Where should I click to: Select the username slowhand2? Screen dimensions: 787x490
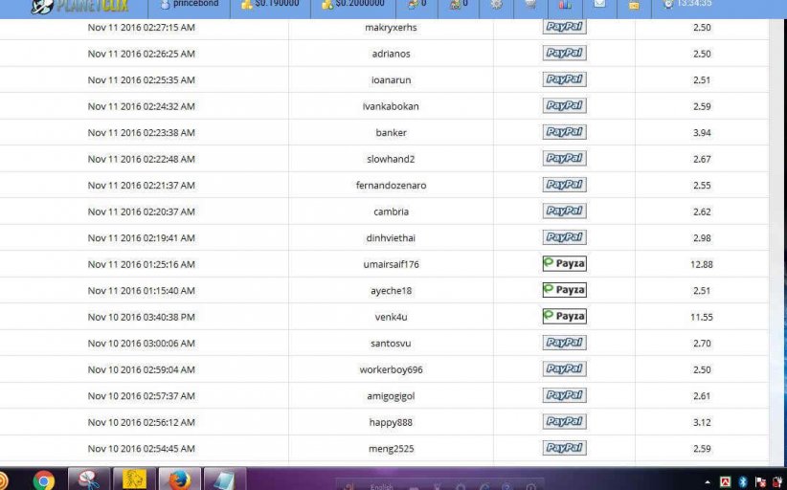(391, 159)
